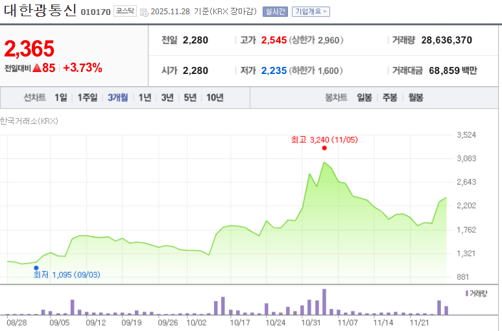Screen dimensions: 502x331
Task: Click the 상한가 2,960 text
Action: pos(317,40)
